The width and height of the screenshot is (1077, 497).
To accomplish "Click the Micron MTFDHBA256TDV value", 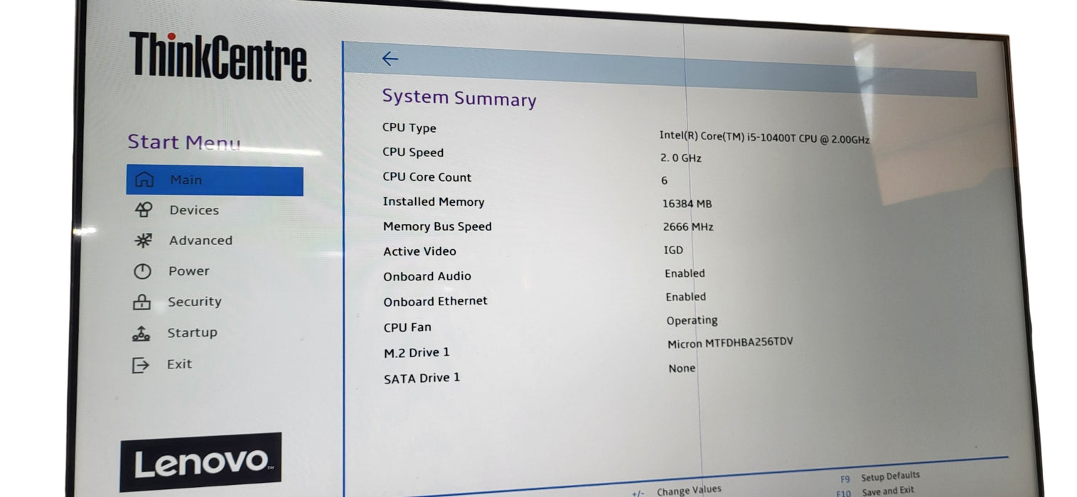I will pos(730,344).
